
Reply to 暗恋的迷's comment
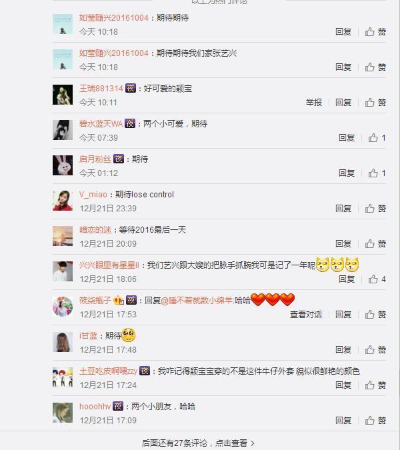coord(343,243)
